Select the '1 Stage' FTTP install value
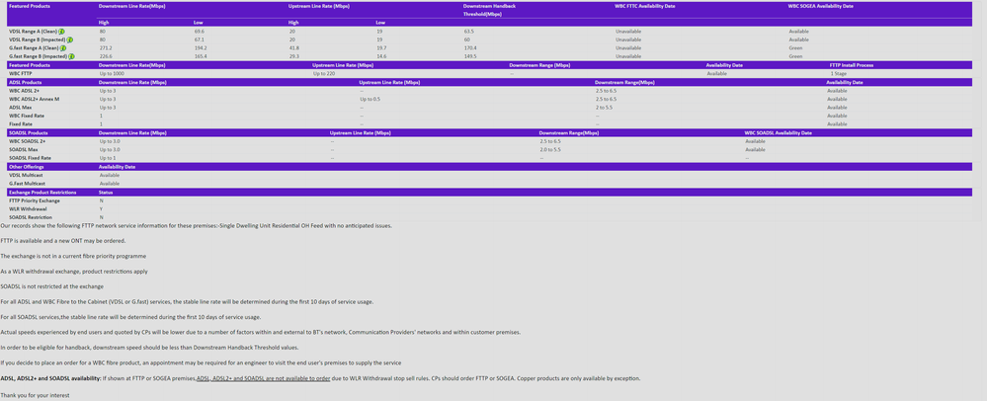 tap(838, 74)
